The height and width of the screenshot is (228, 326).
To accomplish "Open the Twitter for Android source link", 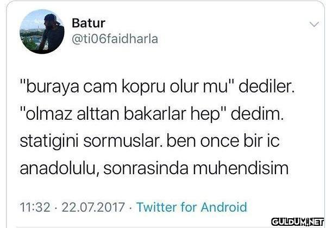I will 192,207.
